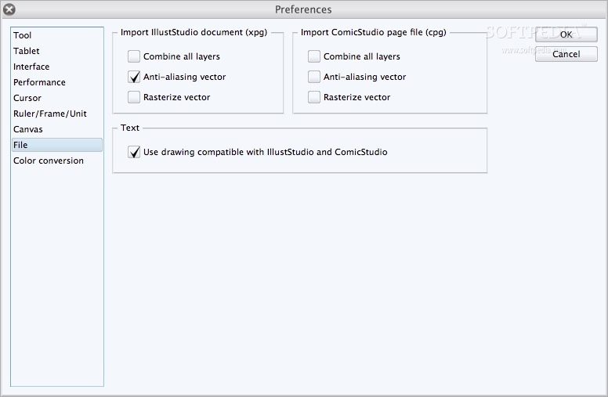Viewport: 608px width, 397px height.
Task: Enable Combine all layers for ComicStudio import
Action: tap(314, 56)
